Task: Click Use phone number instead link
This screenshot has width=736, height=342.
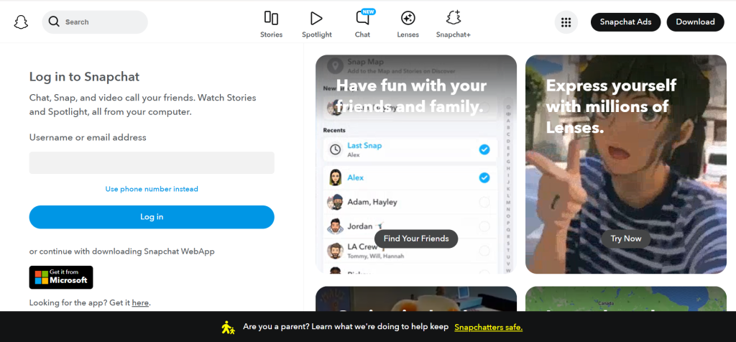Action: [x=152, y=189]
